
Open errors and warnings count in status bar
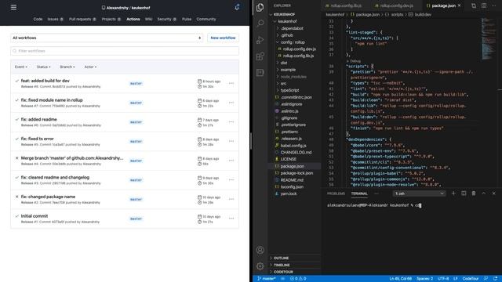(298, 279)
